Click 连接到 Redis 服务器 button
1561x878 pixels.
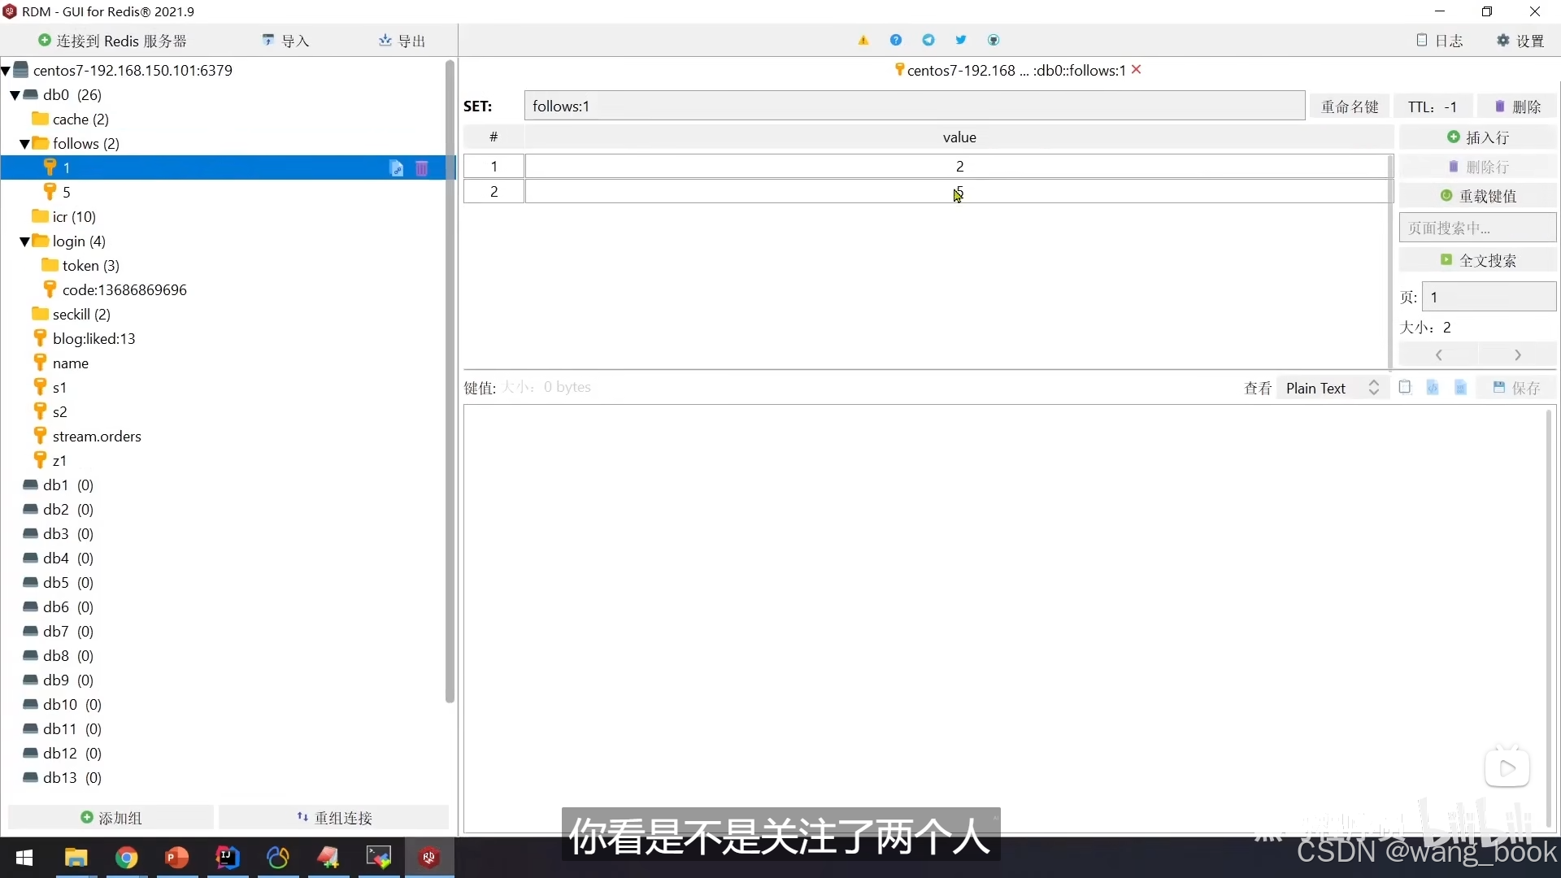click(x=113, y=41)
